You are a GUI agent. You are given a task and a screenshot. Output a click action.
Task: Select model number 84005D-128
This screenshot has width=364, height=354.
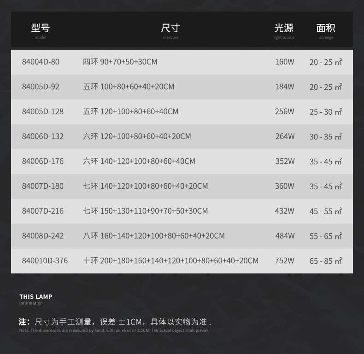pos(43,111)
